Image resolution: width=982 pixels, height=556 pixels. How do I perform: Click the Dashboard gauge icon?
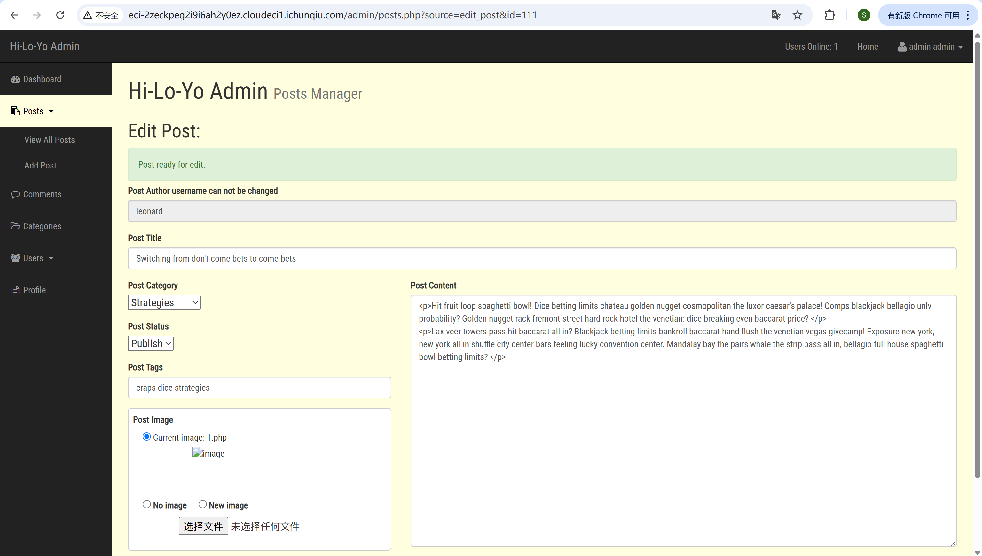pos(15,79)
